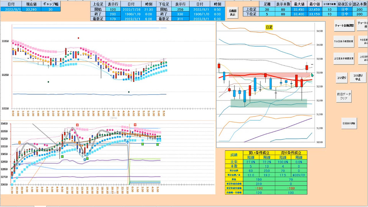Screen dimensions: 368x207
Task: Select the 310 value cell
Action: (x=259, y=184)
